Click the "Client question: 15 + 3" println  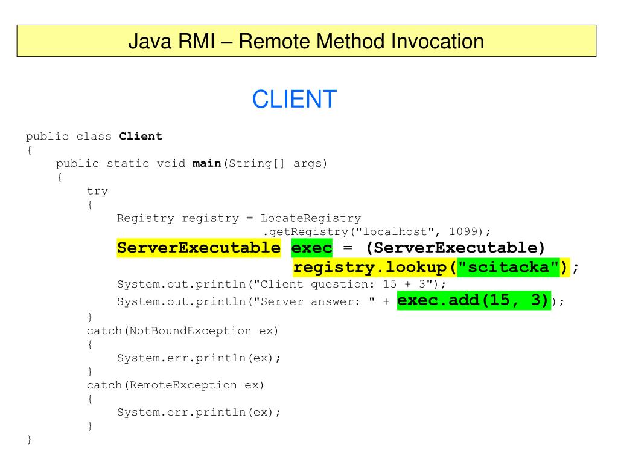pyautogui.click(x=281, y=284)
